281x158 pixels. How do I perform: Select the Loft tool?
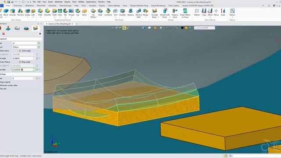tap(33, 12)
